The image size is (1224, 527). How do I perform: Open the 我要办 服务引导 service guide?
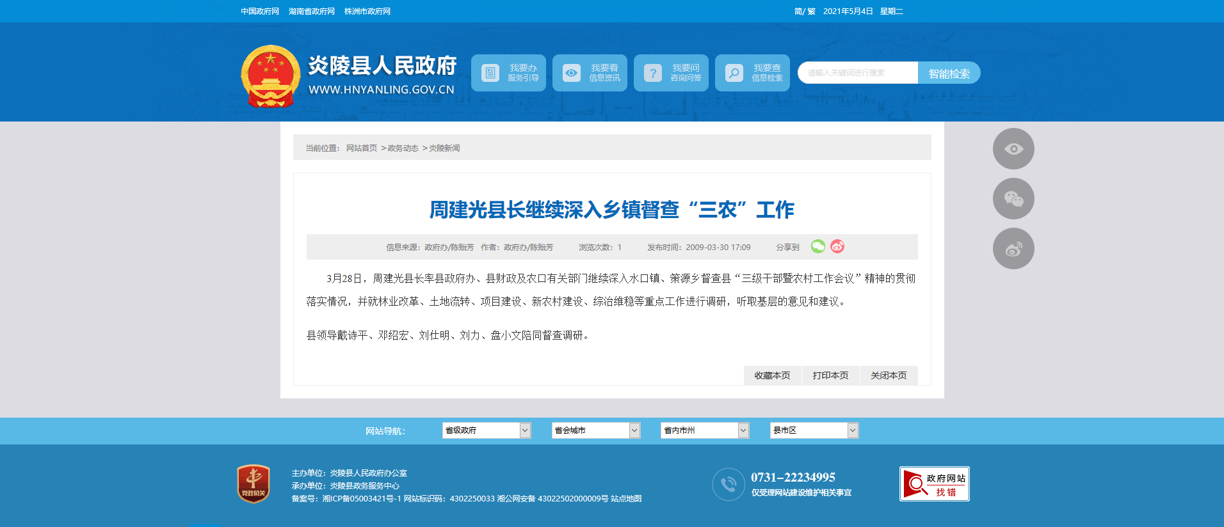pyautogui.click(x=508, y=73)
